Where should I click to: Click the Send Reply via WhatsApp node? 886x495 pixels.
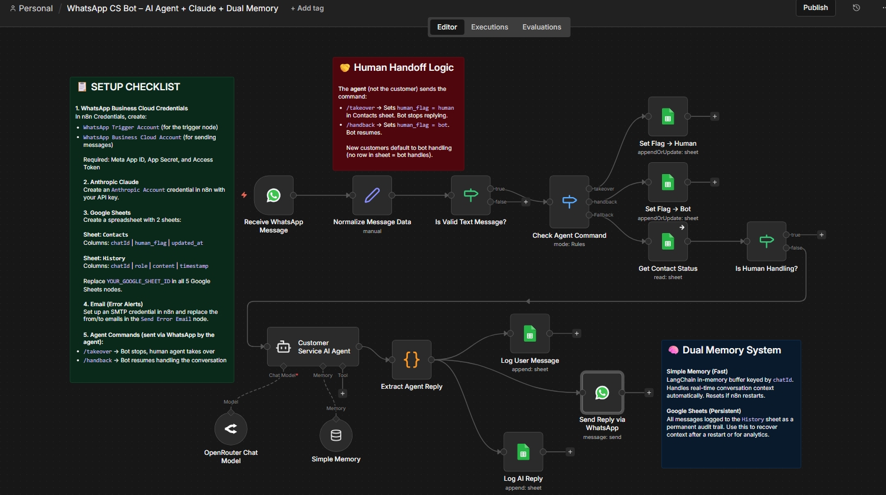602,392
